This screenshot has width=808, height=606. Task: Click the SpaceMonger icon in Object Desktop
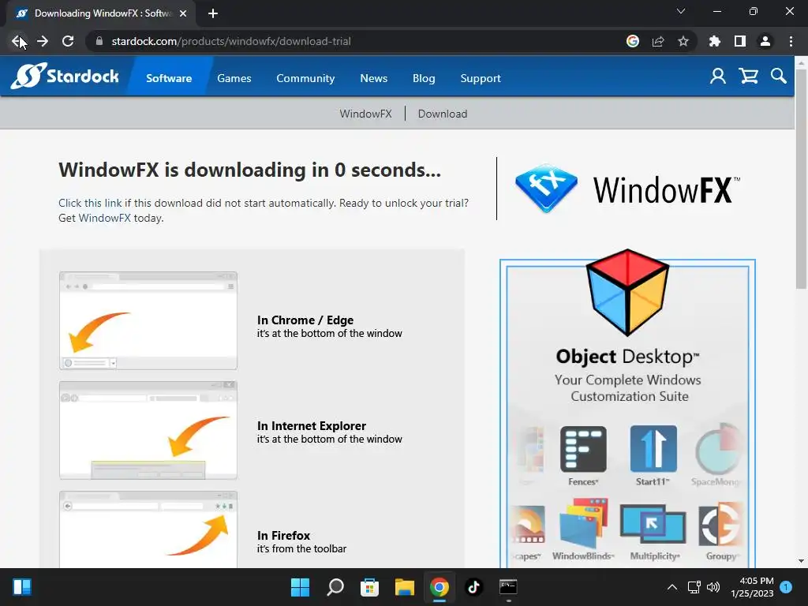[x=718, y=449]
